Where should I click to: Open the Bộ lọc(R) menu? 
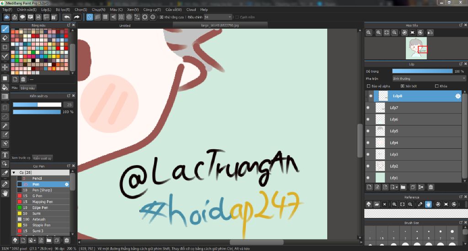point(63,10)
